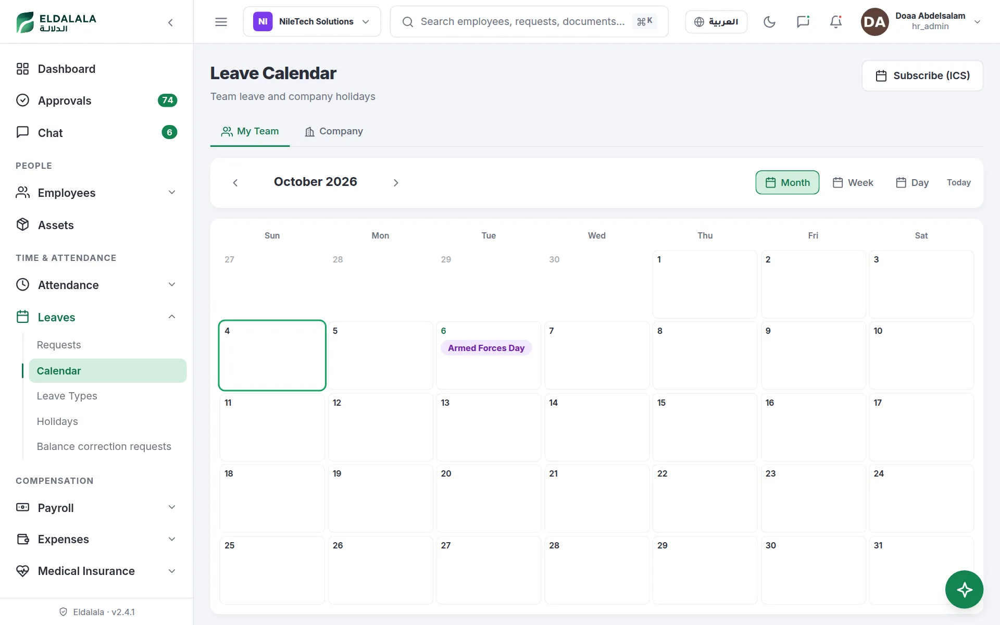Click the DA user avatar

tap(874, 22)
